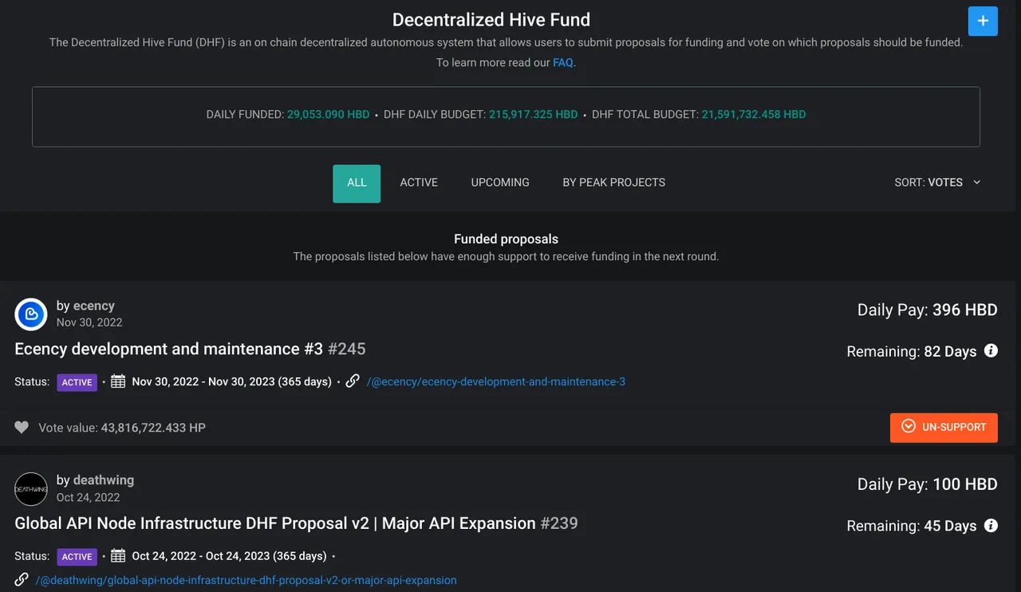Click the link chain icon on Ecency proposal
Screen dimensions: 1021x592
[x=353, y=381]
